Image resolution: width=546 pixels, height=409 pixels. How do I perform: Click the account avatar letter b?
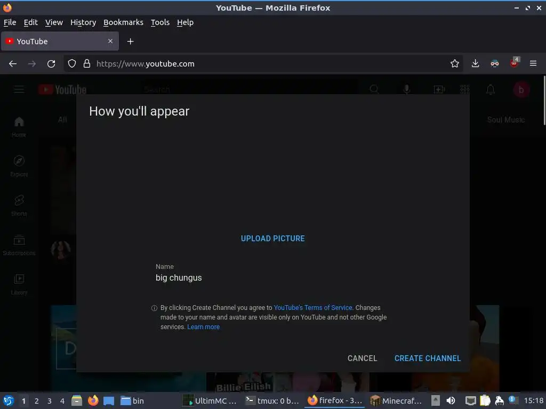coord(521,89)
